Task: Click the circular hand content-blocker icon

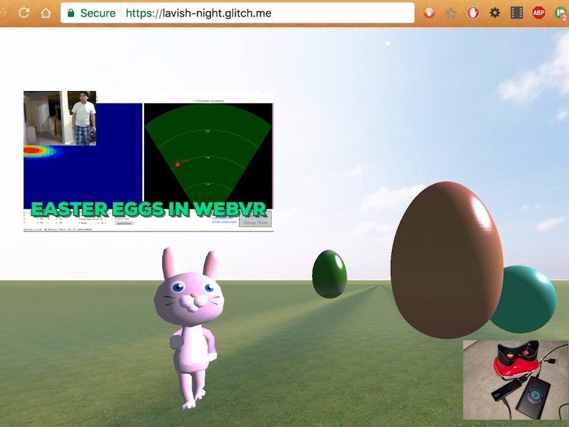Action: pos(428,13)
